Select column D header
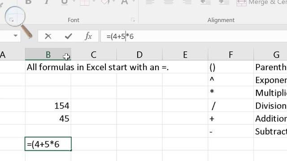 (x=139, y=55)
